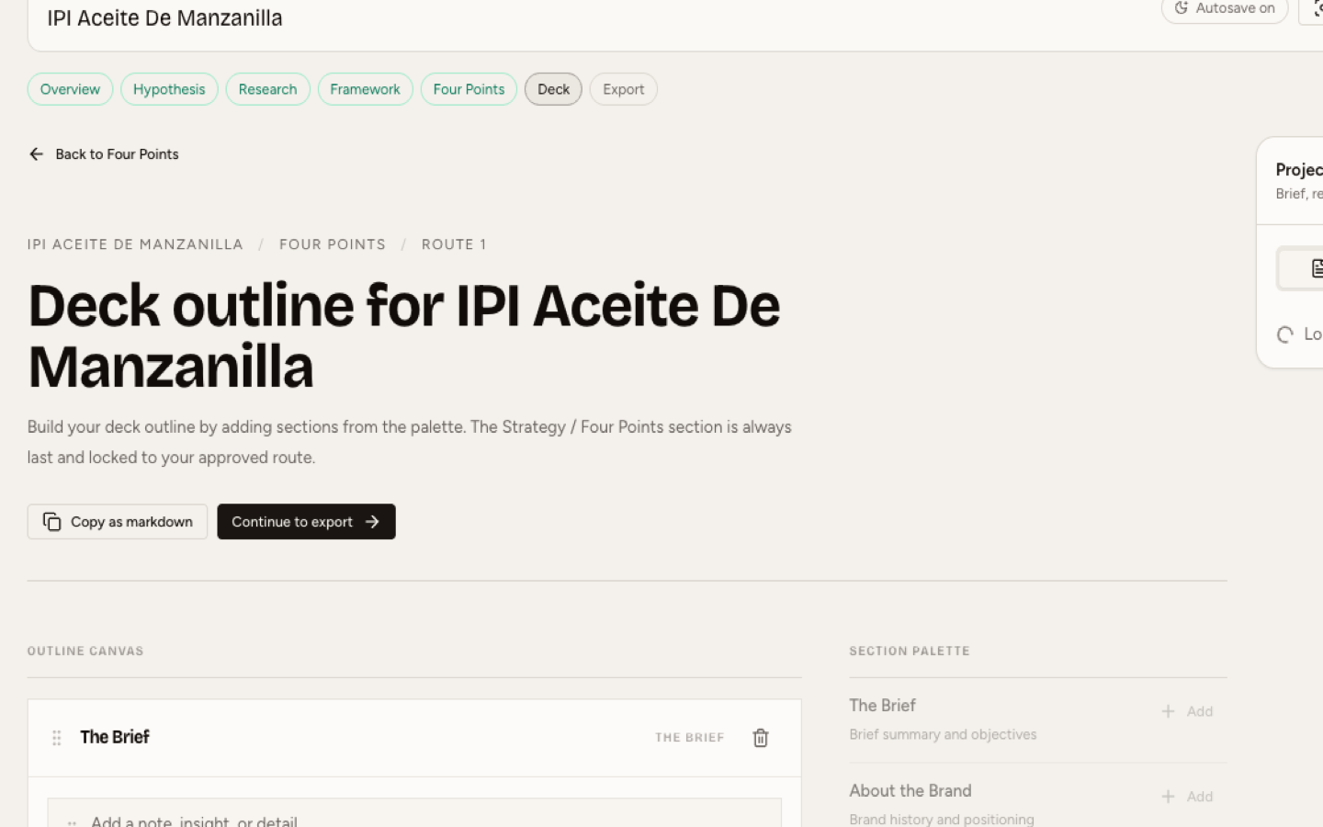Click THE BRIEF tag label in canvas
This screenshot has width=1323, height=827.
pos(690,738)
